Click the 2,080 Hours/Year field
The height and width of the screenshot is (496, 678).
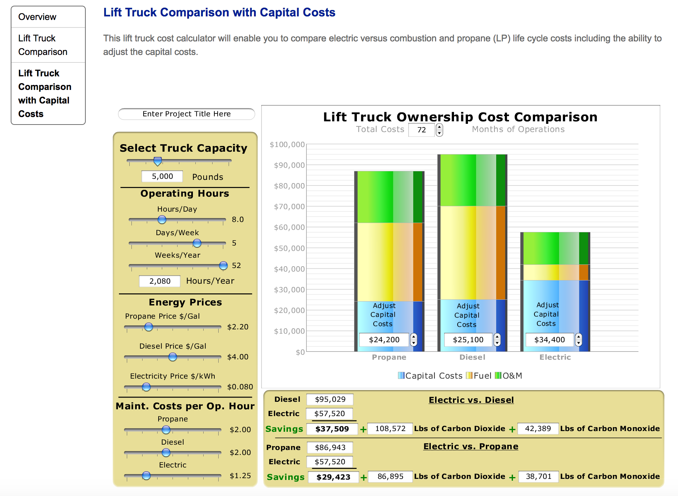pyautogui.click(x=160, y=281)
